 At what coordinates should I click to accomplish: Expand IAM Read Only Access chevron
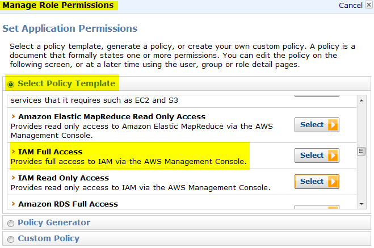click(x=13, y=178)
